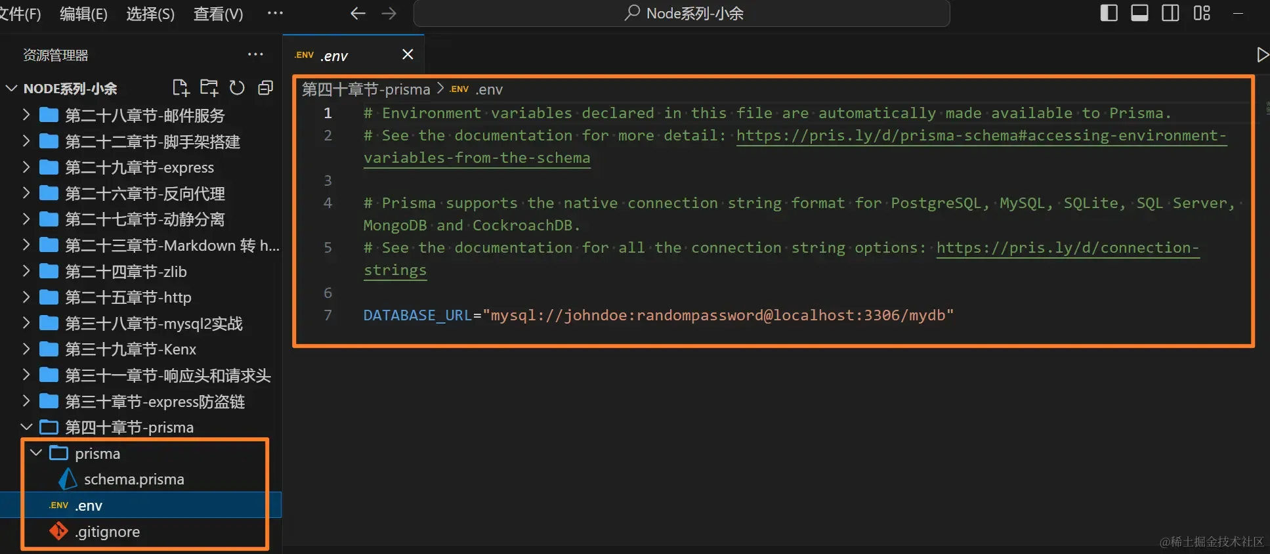Image resolution: width=1270 pixels, height=554 pixels.
Task: Select the .env editor tab
Action: tap(354, 55)
